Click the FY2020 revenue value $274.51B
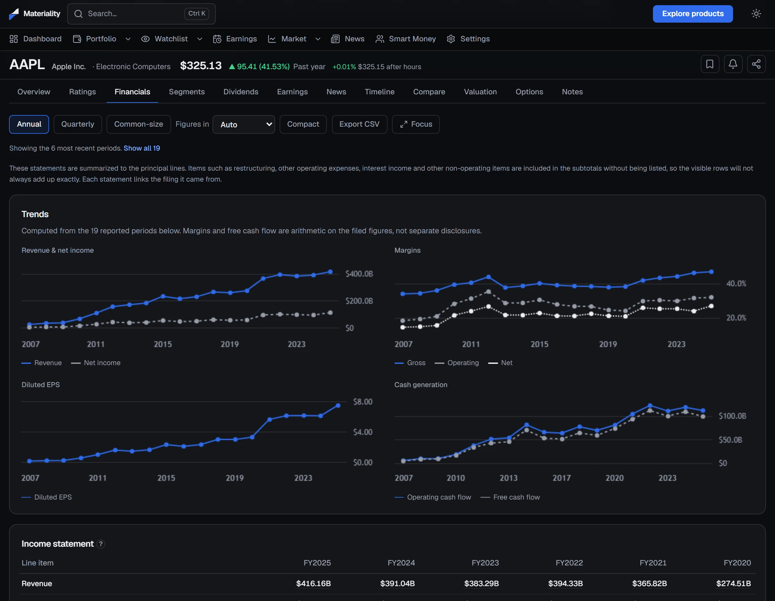Viewport: 775px width, 601px height. [x=733, y=583]
